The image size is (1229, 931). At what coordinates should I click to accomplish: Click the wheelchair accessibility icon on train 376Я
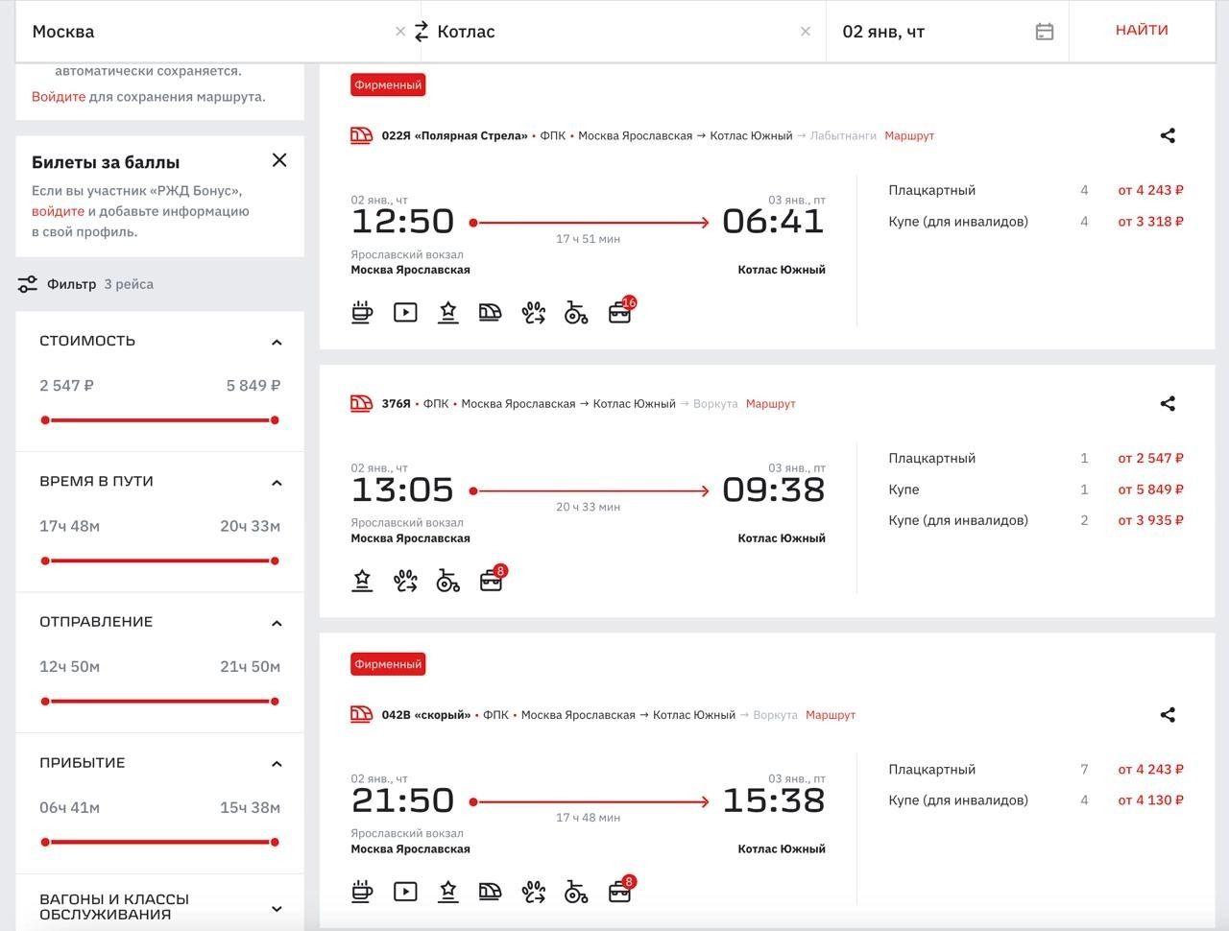pyautogui.click(x=447, y=581)
